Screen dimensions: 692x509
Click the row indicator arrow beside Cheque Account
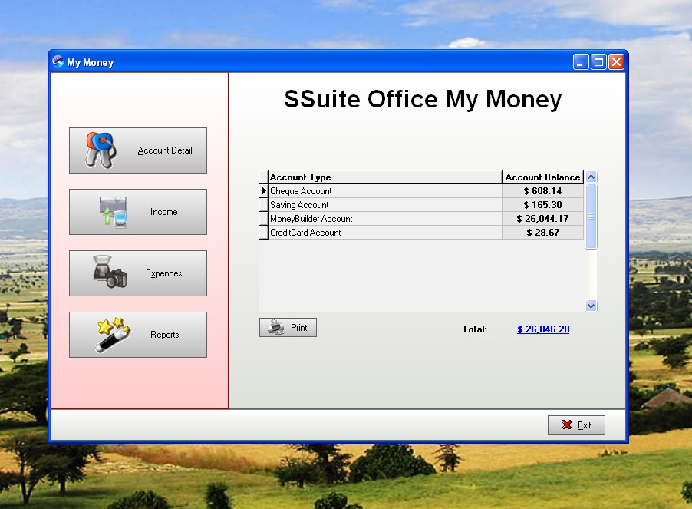pyautogui.click(x=263, y=191)
